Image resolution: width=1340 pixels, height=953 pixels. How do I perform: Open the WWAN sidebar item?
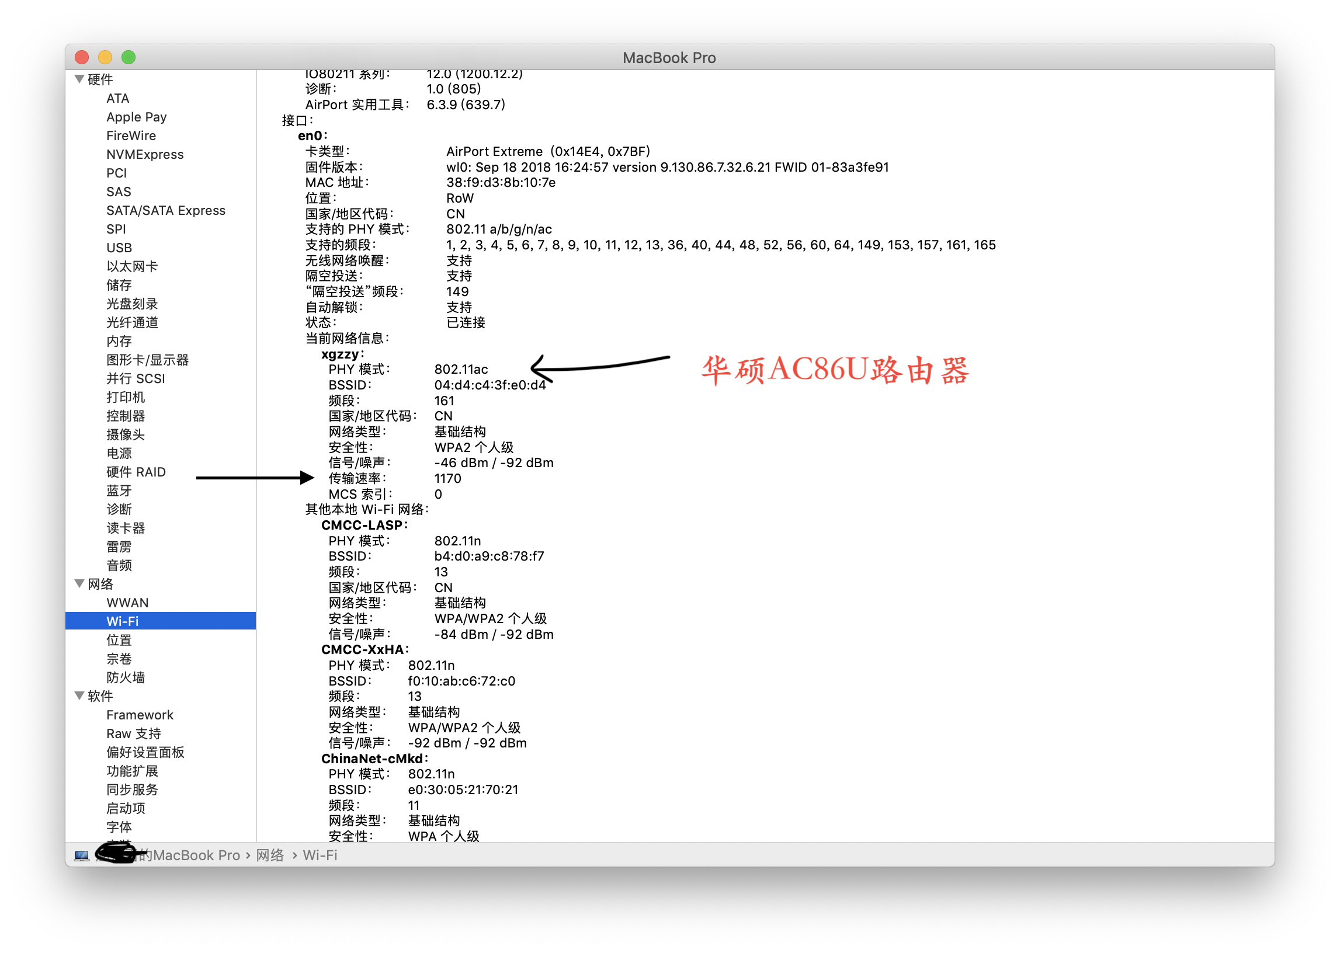pos(127,603)
